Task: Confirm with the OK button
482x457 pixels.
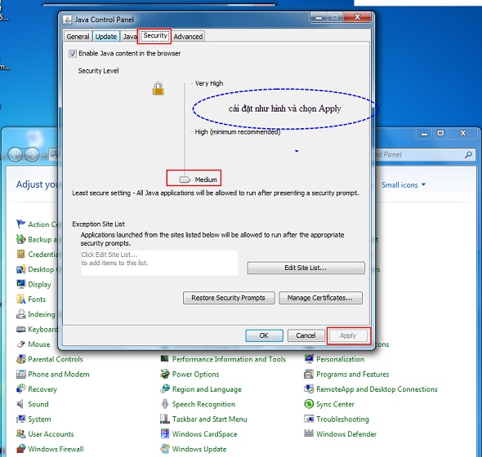Action: coord(264,335)
